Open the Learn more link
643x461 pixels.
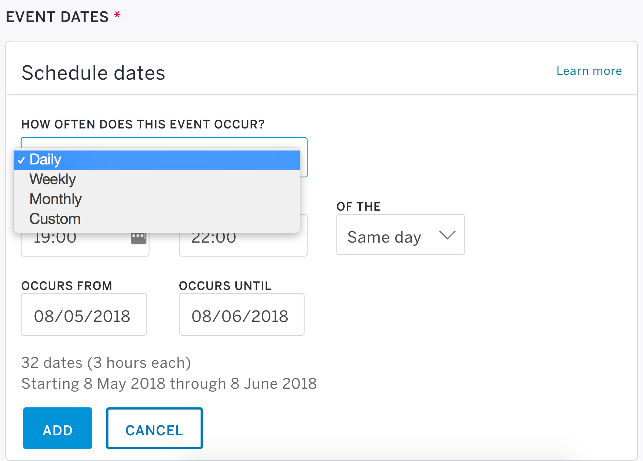(x=589, y=71)
